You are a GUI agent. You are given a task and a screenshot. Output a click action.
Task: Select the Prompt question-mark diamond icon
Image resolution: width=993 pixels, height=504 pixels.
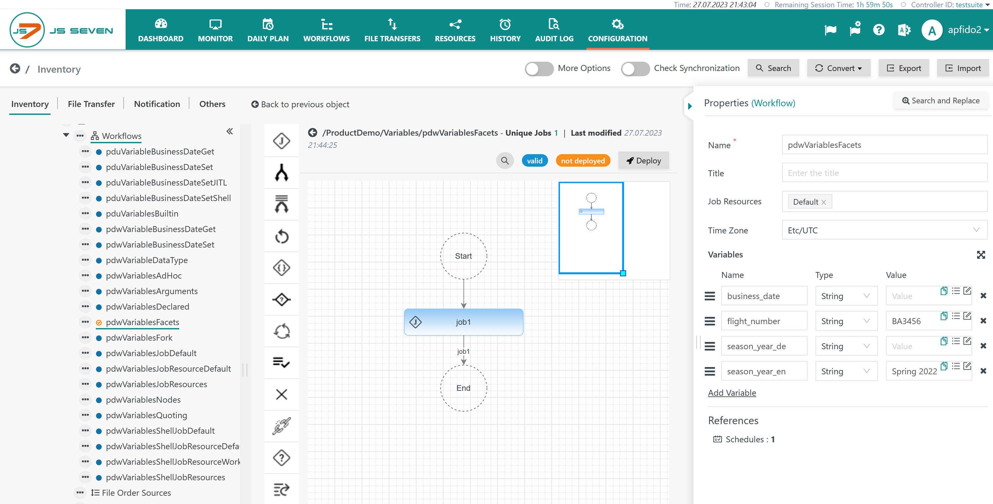click(x=281, y=458)
